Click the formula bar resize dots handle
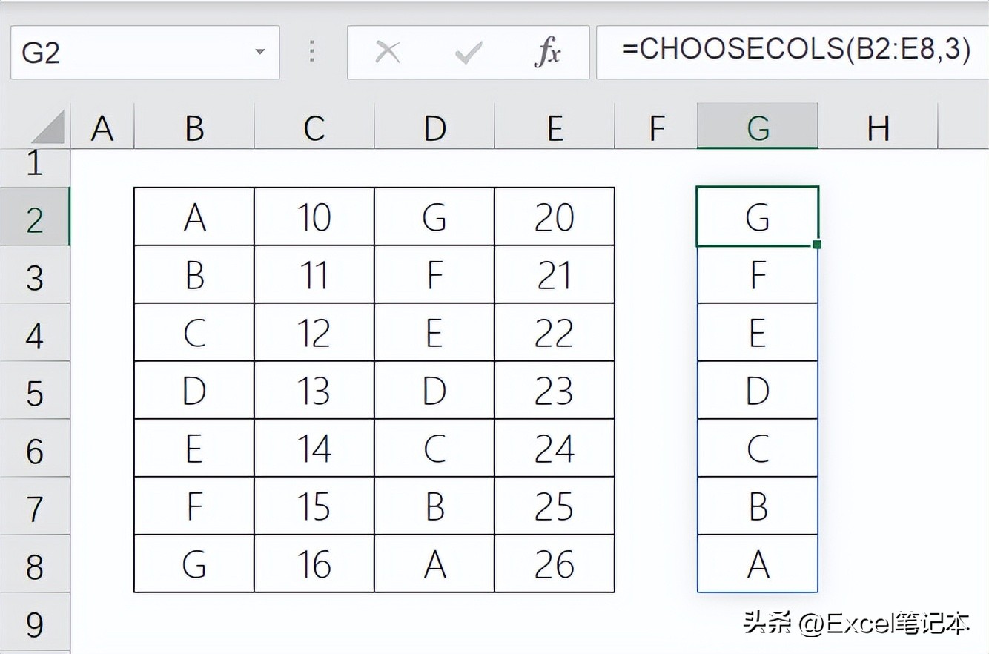The width and height of the screenshot is (989, 654). click(312, 52)
